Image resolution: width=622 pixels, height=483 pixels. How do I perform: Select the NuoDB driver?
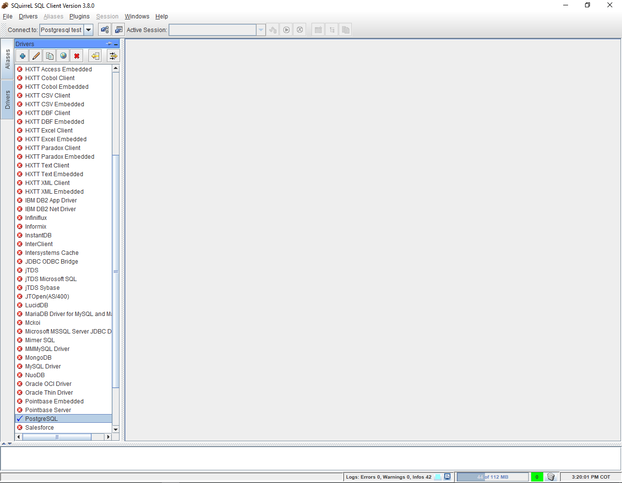[64, 375]
